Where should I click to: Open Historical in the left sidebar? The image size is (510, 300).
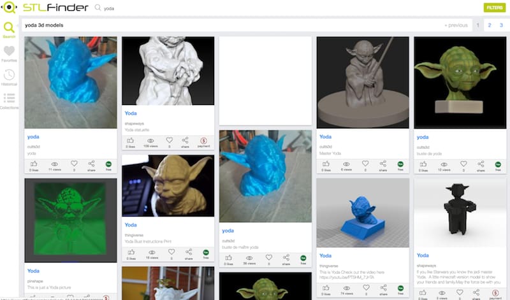point(9,77)
